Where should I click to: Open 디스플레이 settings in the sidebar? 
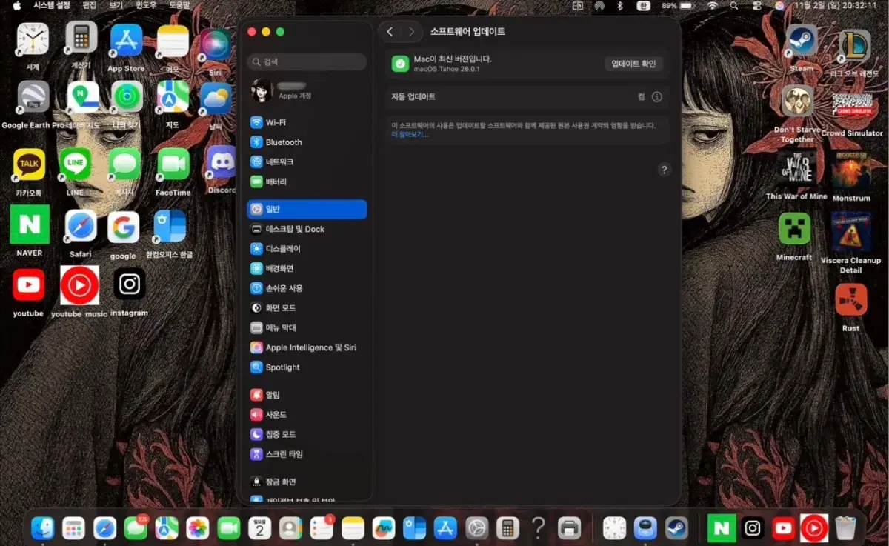[x=307, y=249]
